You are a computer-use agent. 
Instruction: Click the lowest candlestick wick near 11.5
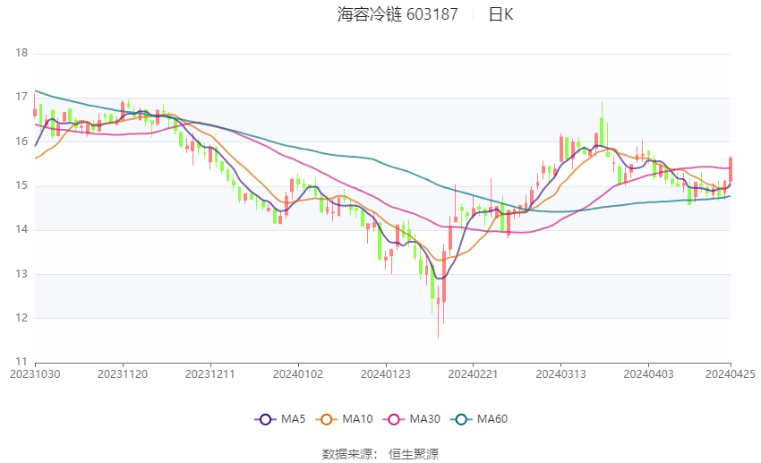(x=438, y=331)
